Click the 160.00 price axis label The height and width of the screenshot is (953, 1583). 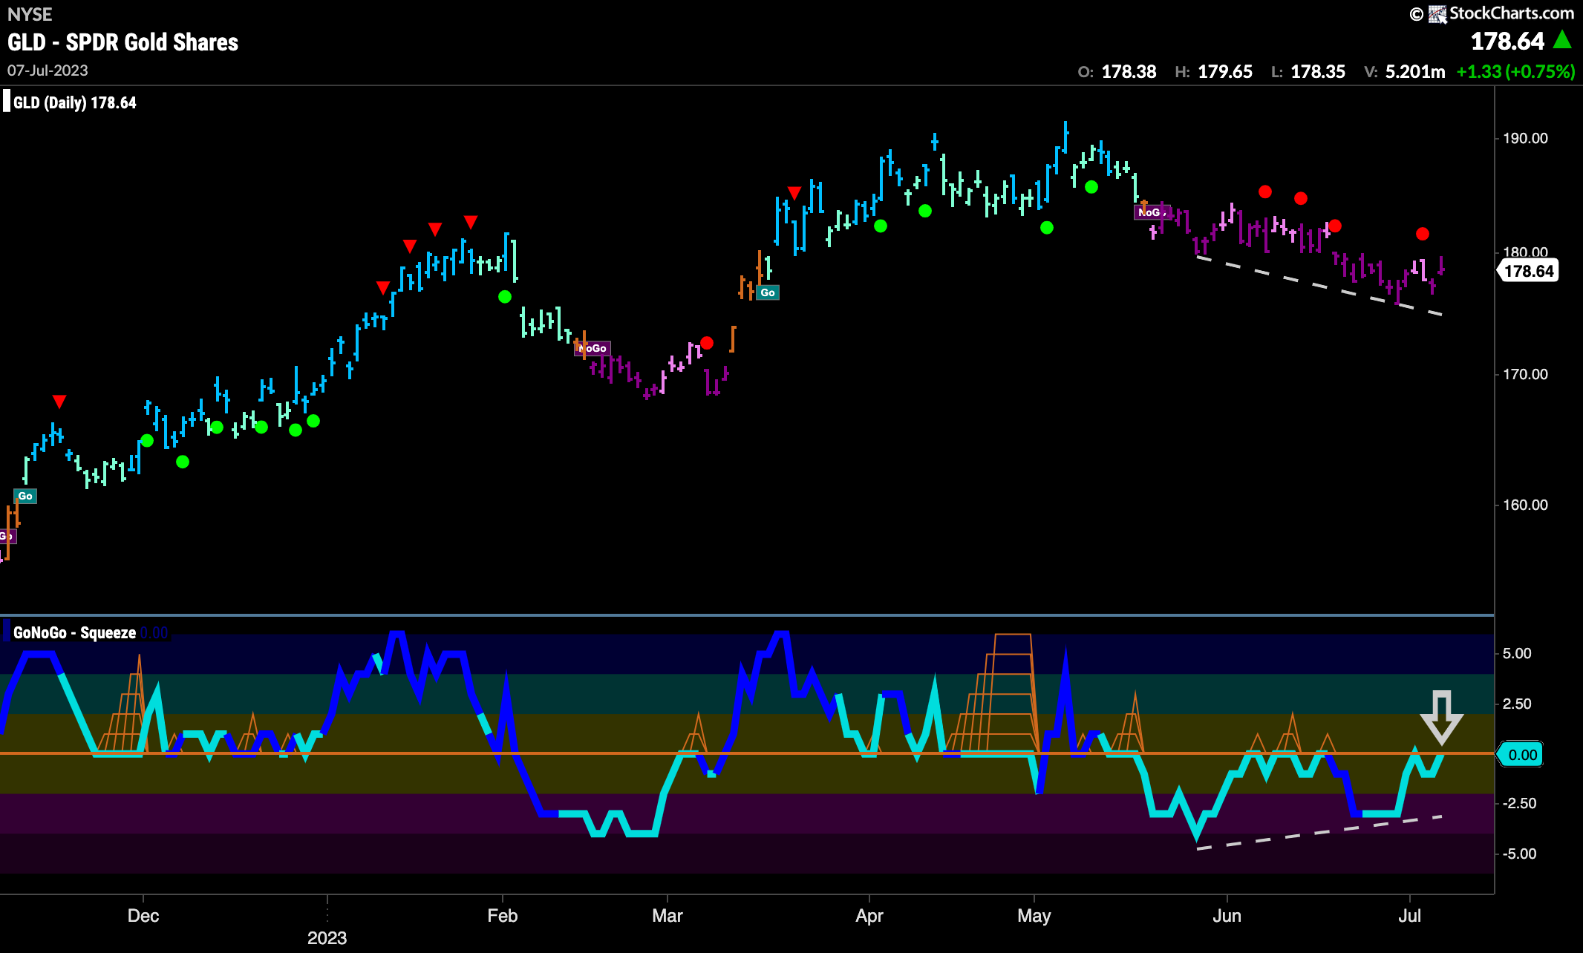click(1525, 505)
